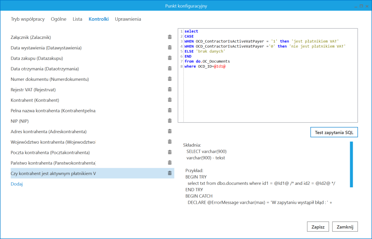Image resolution: width=372 pixels, height=239 pixels.
Task: Save changes with the Zapisz button
Action: (x=318, y=226)
